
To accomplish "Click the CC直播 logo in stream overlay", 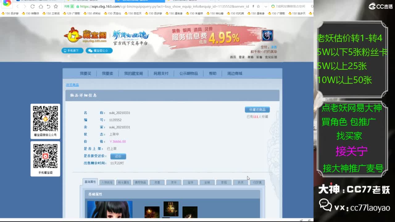I will coord(380,6).
